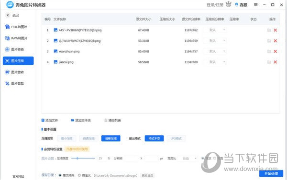Expand the resolution dropdown for row 2
The height and width of the screenshot is (180, 287).
pyautogui.click(x=215, y=41)
